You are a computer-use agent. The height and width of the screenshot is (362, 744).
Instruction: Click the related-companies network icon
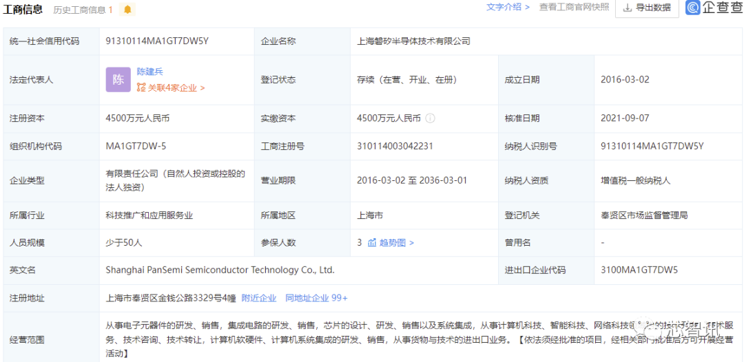pyautogui.click(x=141, y=88)
